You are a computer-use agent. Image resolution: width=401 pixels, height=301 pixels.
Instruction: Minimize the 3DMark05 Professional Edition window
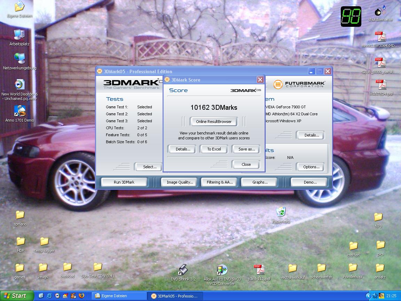[x=311, y=71]
